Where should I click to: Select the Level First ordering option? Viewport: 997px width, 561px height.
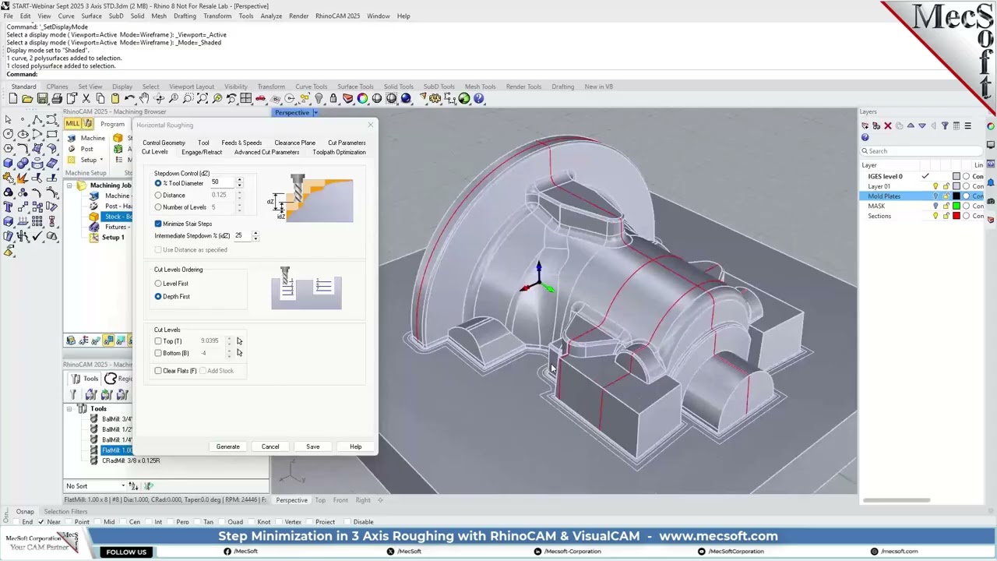pyautogui.click(x=158, y=284)
